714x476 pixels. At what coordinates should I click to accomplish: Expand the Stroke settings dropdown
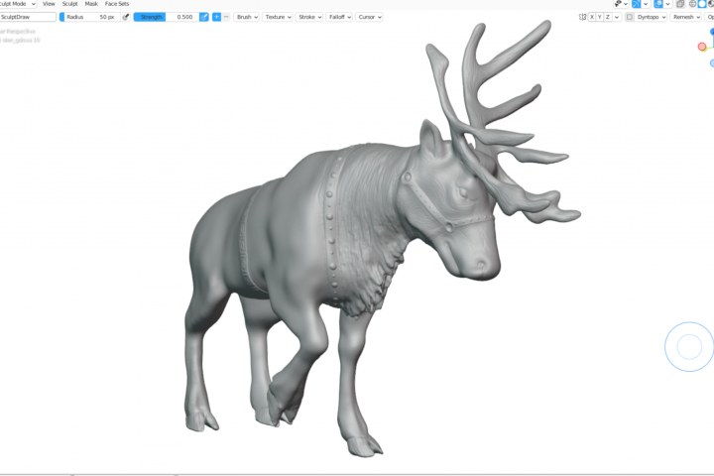pyautogui.click(x=309, y=17)
